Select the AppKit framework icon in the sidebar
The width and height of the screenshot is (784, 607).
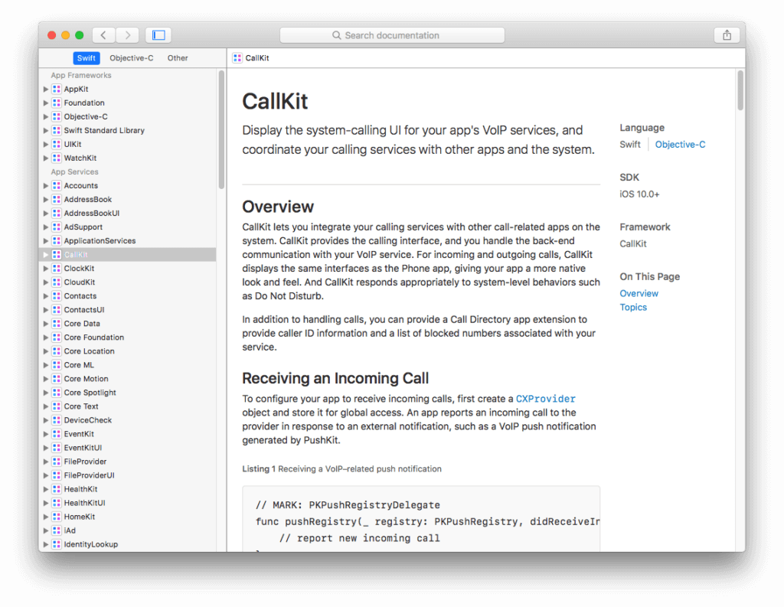point(57,89)
